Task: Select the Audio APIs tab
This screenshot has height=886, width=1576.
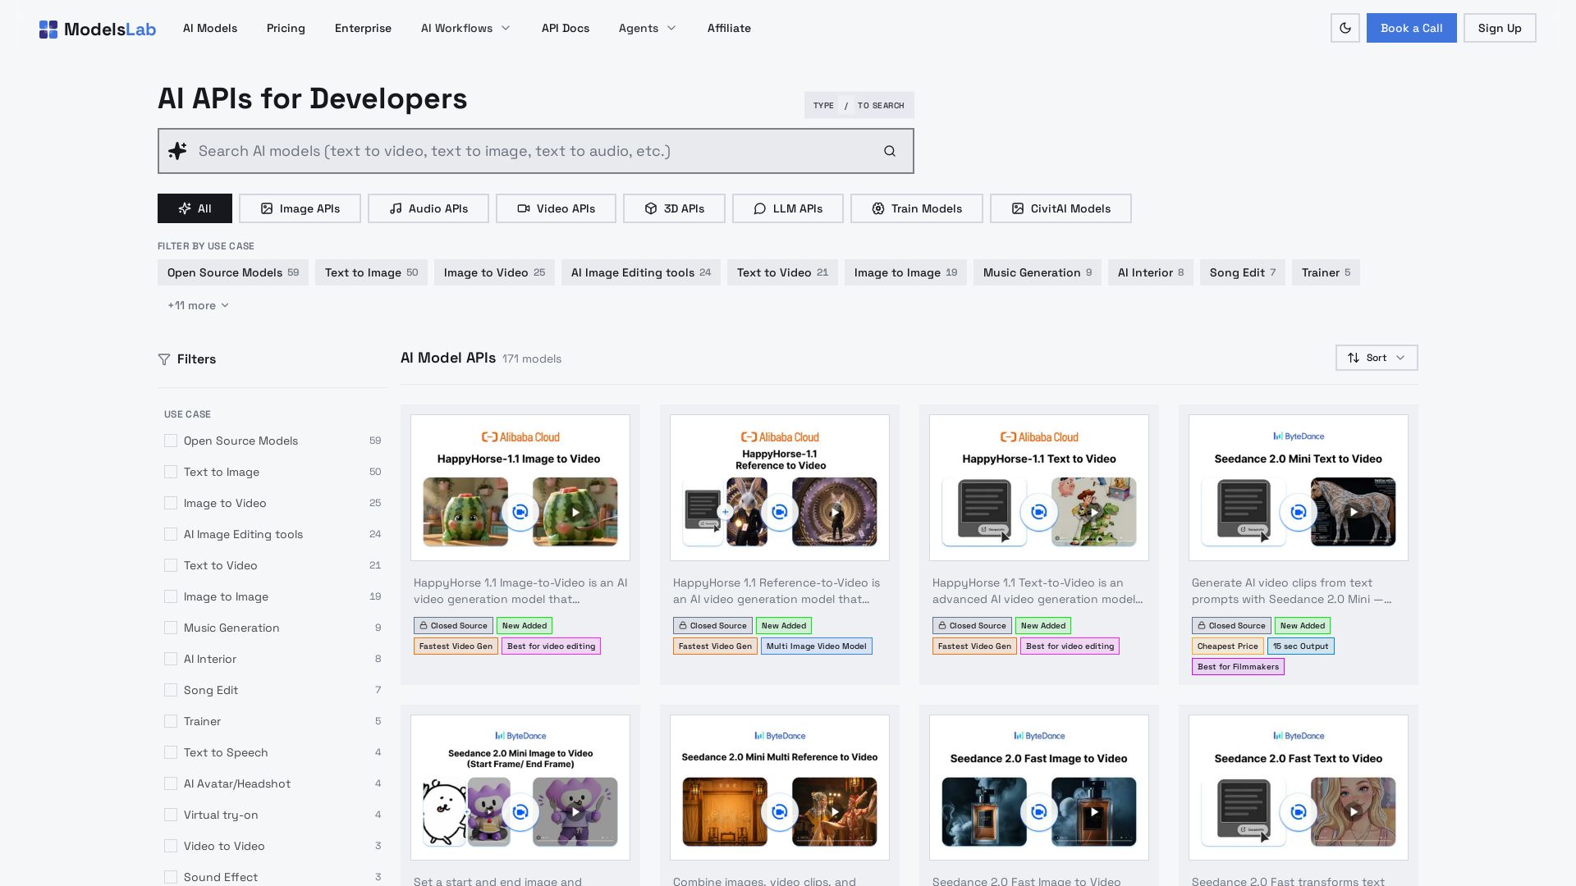Action: tap(428, 208)
